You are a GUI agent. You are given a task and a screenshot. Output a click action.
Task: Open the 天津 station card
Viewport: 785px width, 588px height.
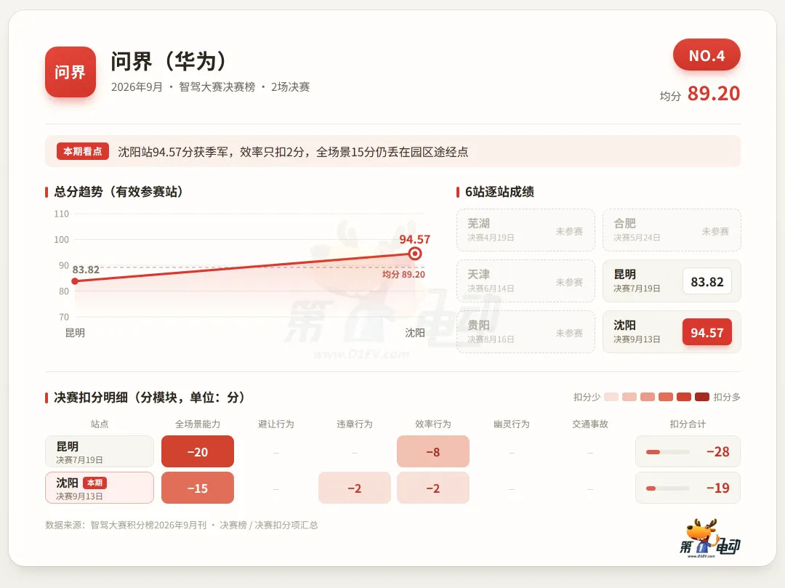[526, 281]
